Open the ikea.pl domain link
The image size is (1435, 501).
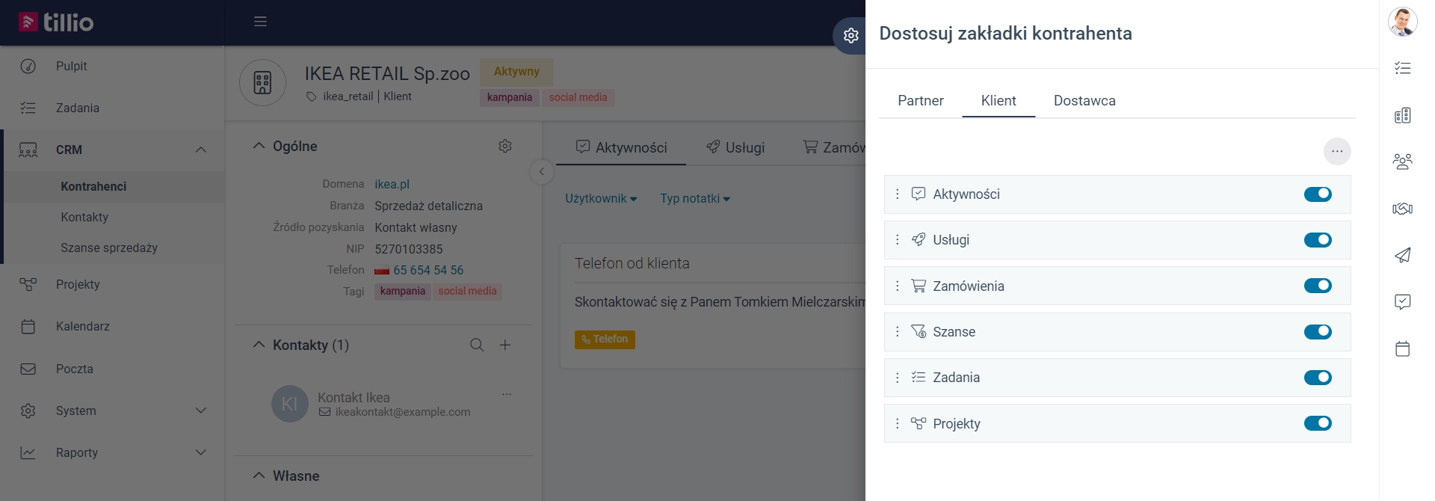(x=392, y=184)
